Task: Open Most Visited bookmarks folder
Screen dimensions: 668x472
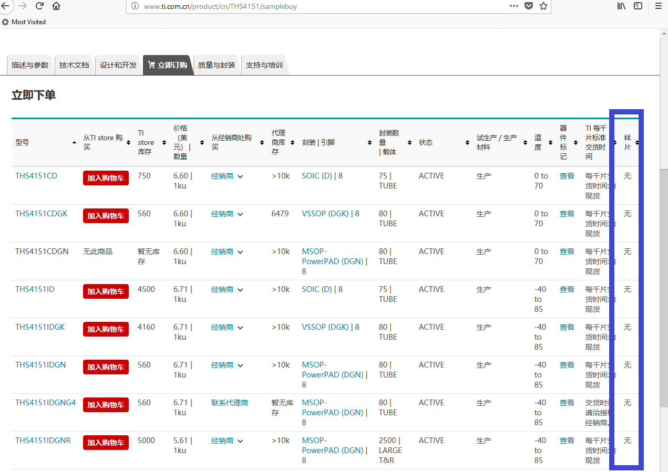Action: point(24,22)
